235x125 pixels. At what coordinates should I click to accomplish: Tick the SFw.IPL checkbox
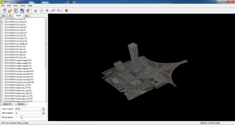(2, 57)
